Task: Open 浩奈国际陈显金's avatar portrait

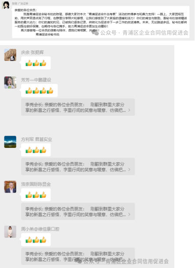Action: tap(10, 187)
